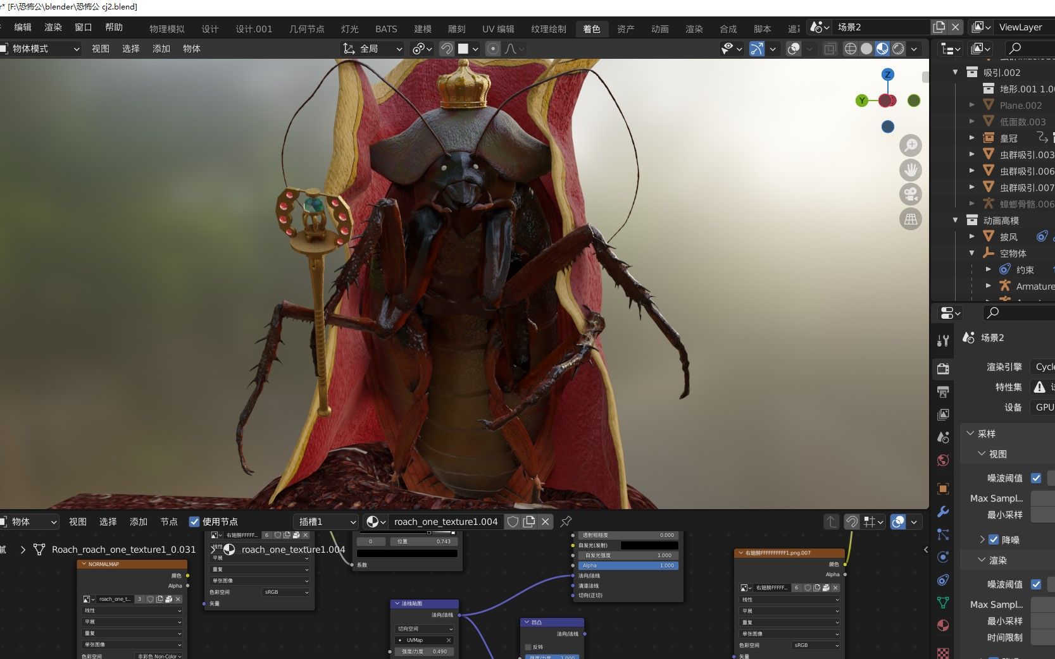Select solid viewport shading
Image resolution: width=1055 pixels, height=659 pixels.
(x=866, y=49)
